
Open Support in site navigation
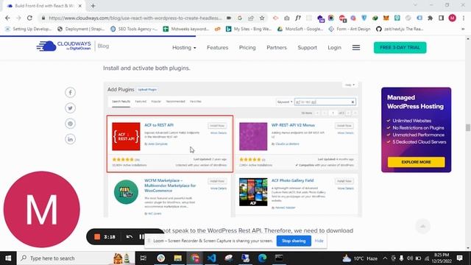307,47
